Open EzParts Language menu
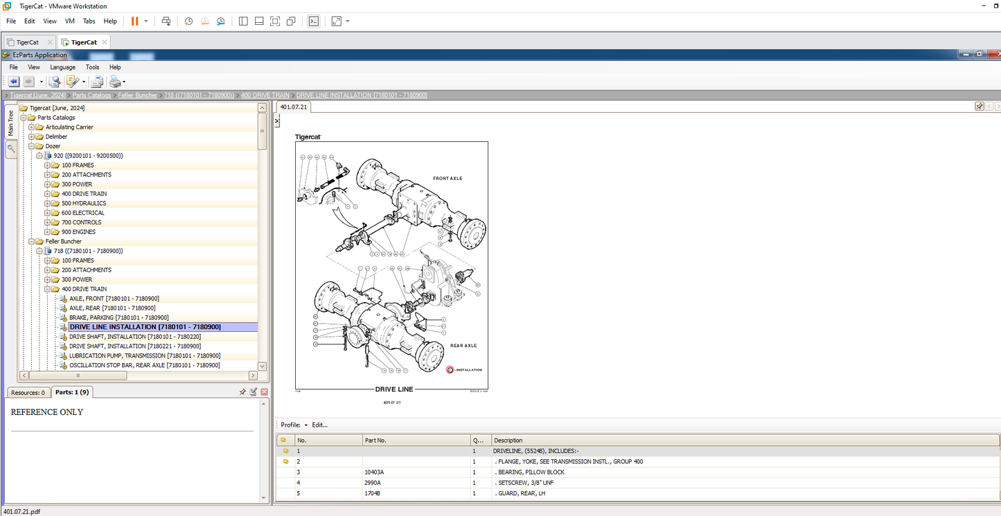Screen dimensions: 1001x516 click(62, 67)
